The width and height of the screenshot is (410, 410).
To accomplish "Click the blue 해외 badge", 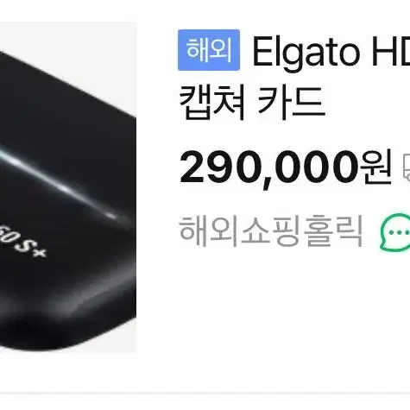I will [209, 50].
